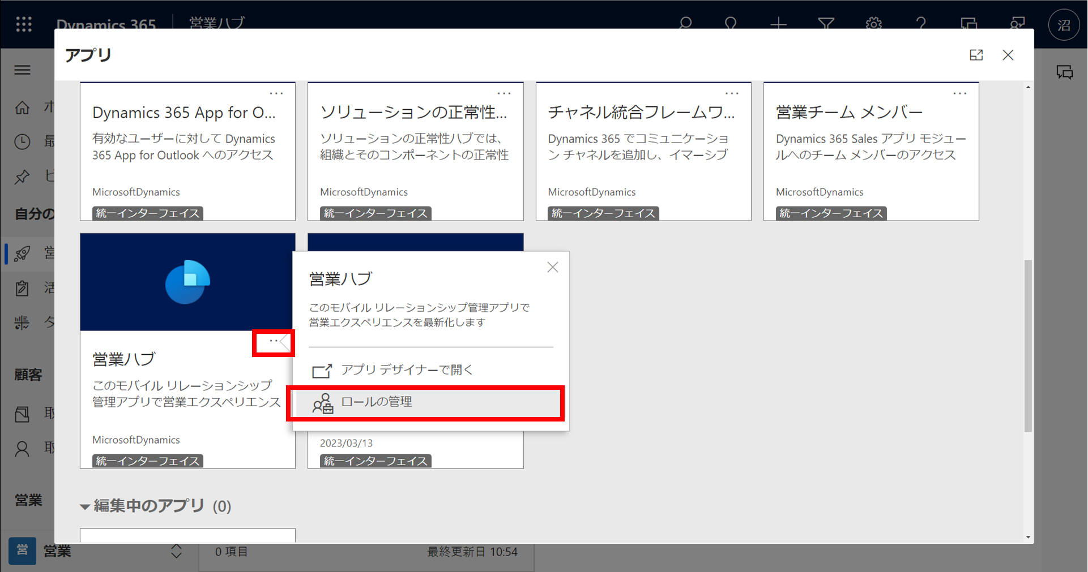This screenshot has height=572, width=1088.
Task: Pop out the アプリ dialog
Action: pyautogui.click(x=976, y=55)
